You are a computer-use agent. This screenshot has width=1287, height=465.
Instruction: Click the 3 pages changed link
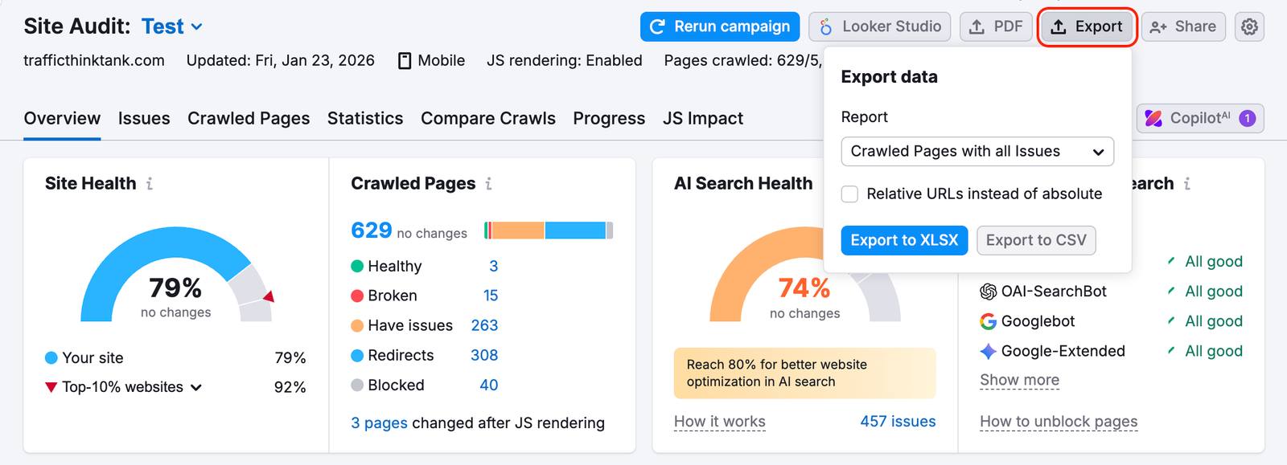coord(379,422)
